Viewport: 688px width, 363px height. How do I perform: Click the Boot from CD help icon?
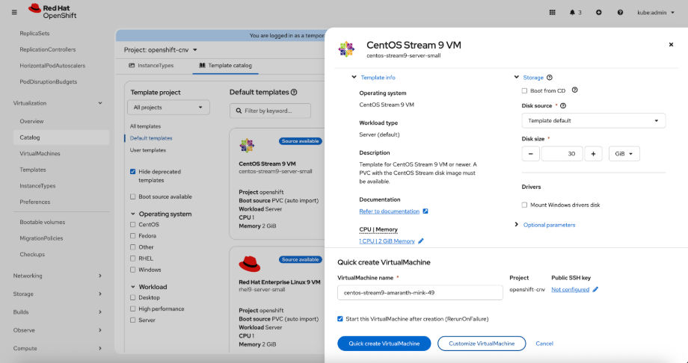[x=575, y=90]
